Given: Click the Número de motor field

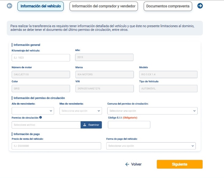Looking at the screenshot, I should [x=41, y=74].
